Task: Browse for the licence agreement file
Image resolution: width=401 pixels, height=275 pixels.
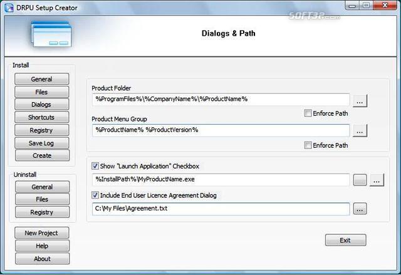Action: point(360,209)
